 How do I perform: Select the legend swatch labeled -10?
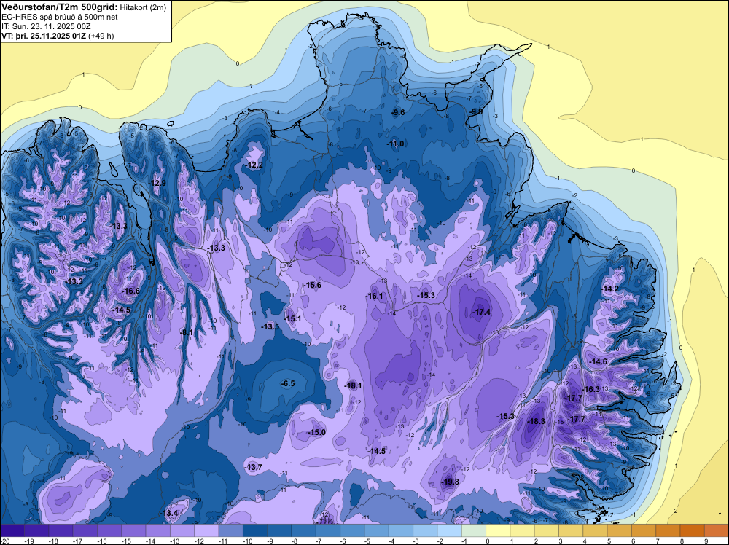tap(255, 530)
